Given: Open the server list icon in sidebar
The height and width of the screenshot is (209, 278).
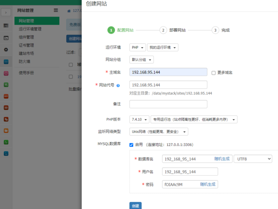Looking at the screenshot, I should [x=6, y=26].
